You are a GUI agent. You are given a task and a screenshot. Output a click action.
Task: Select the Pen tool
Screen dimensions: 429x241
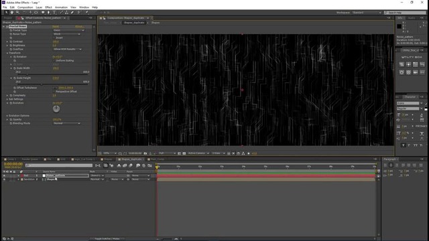tap(49, 13)
